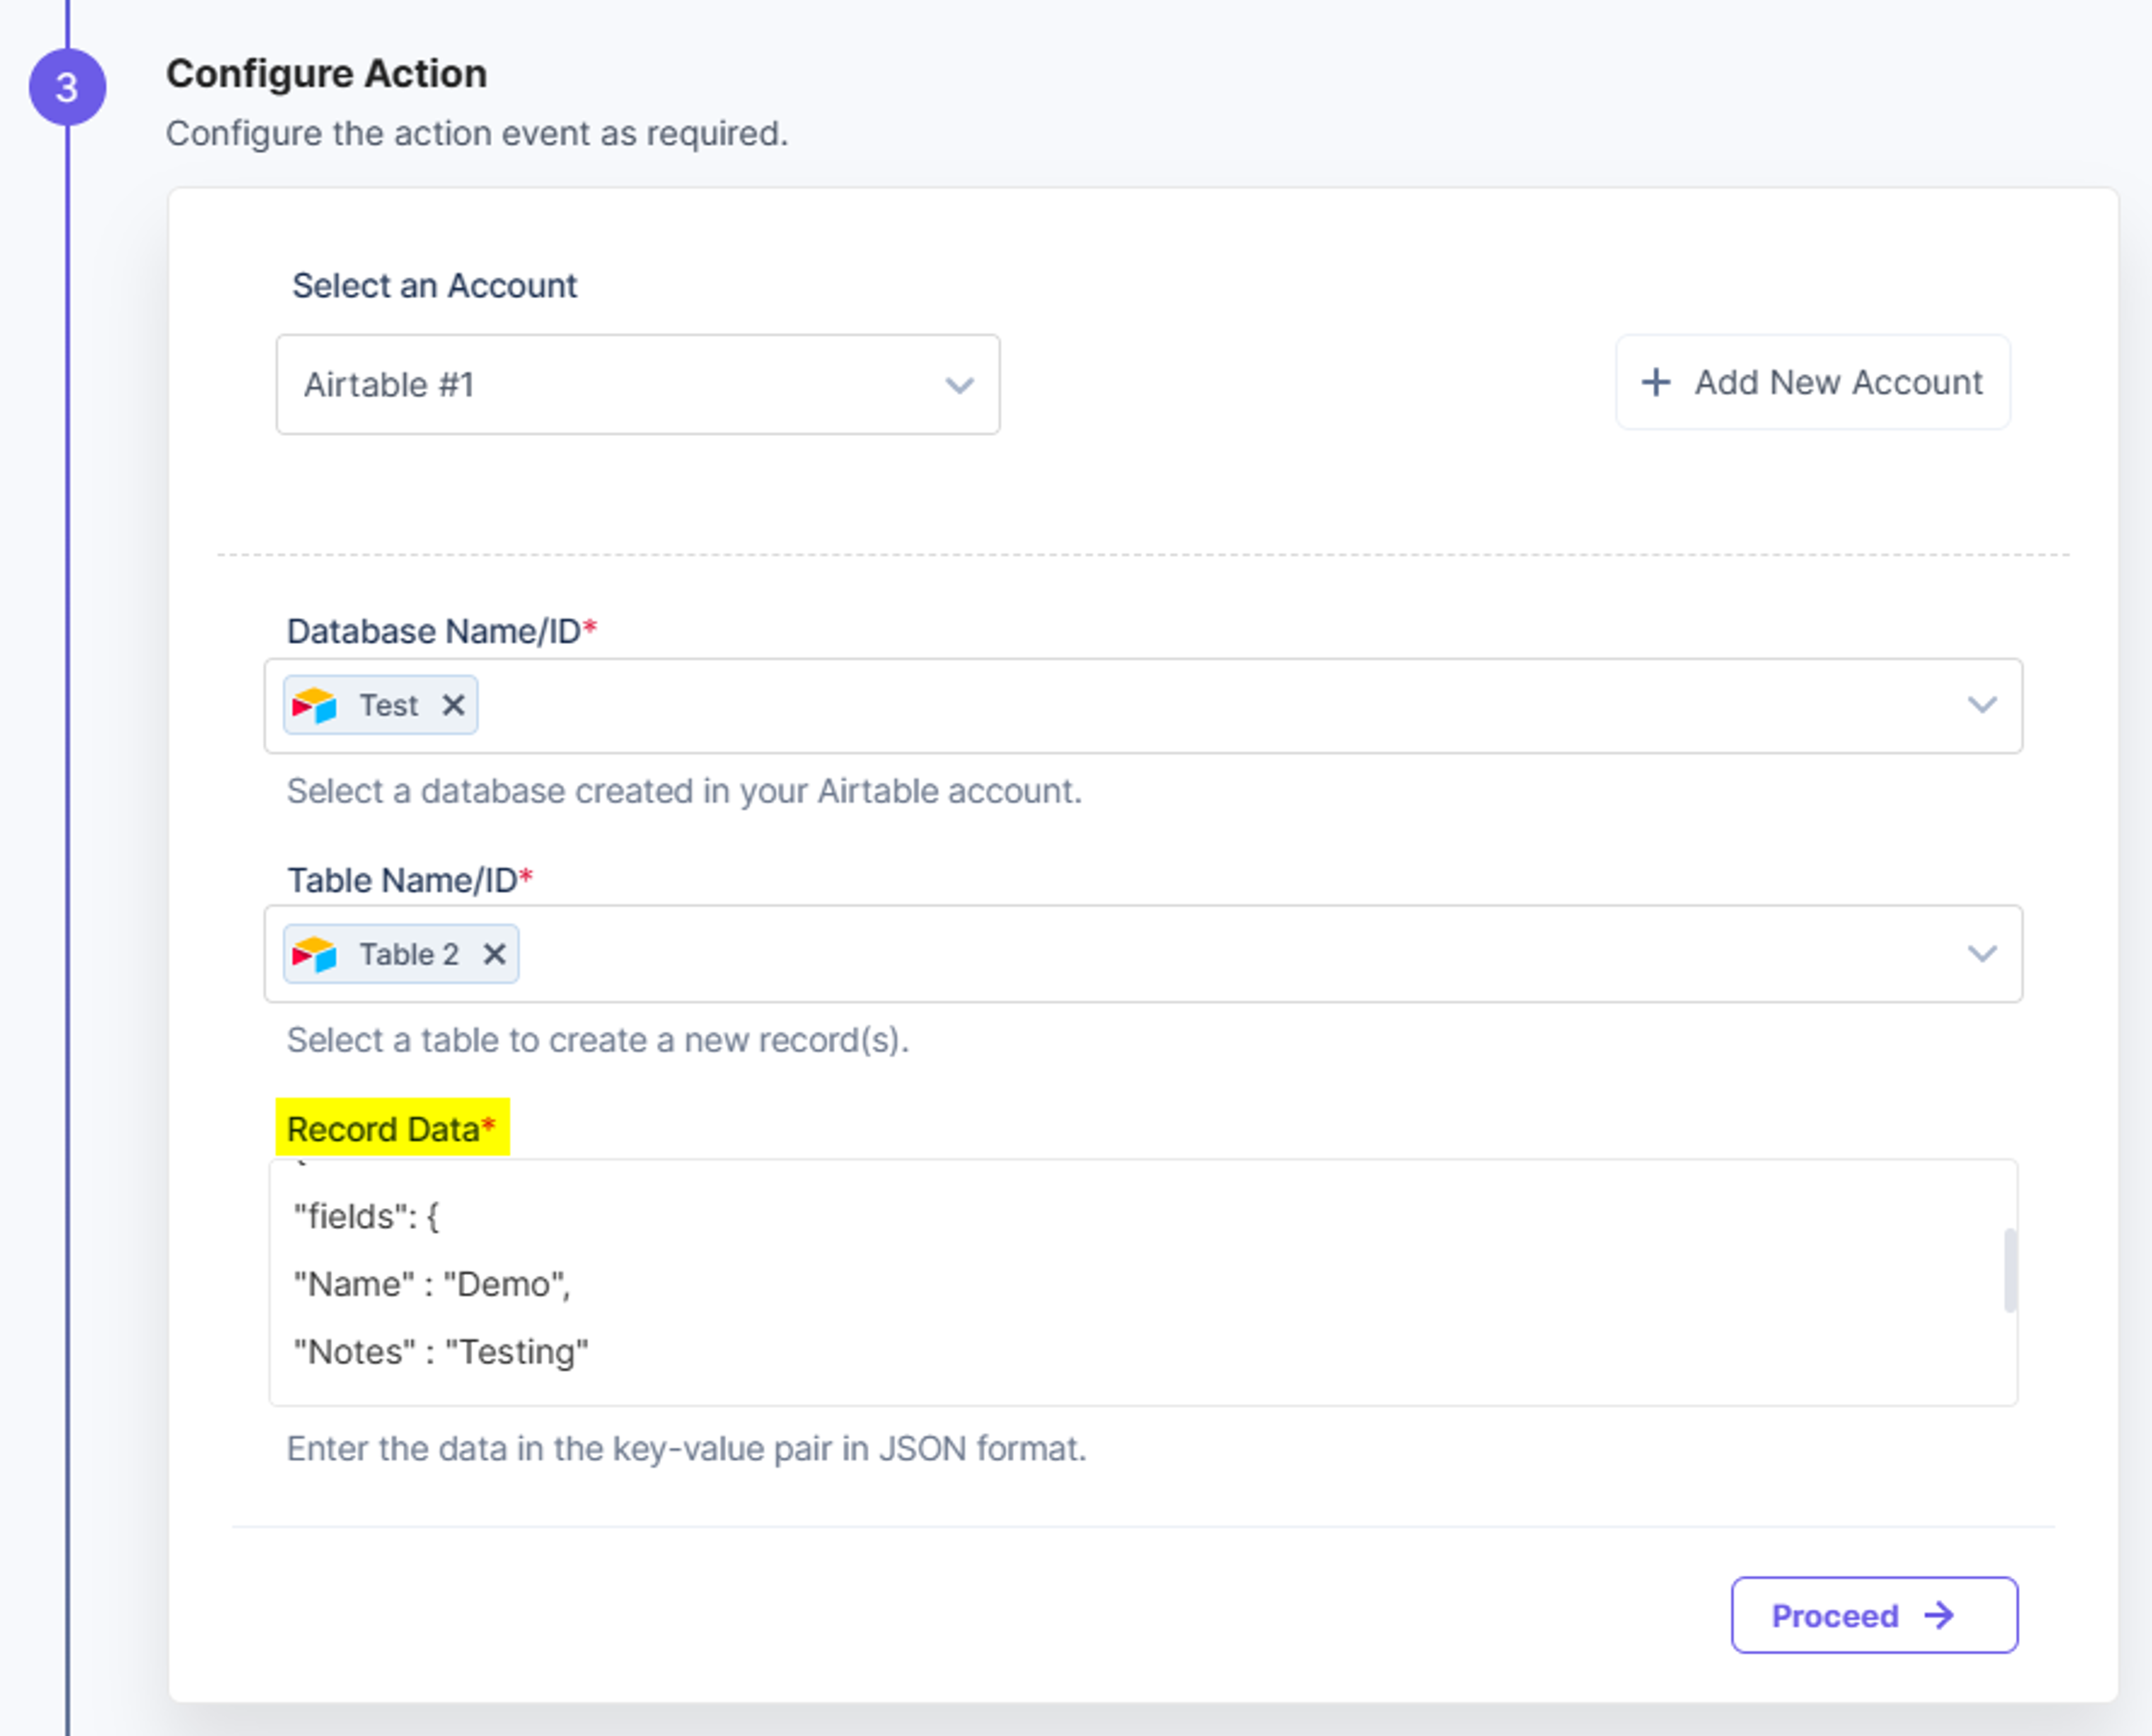Screen dimensions: 2152x1736
Task: Remove the Test database tag
Action: click(453, 705)
